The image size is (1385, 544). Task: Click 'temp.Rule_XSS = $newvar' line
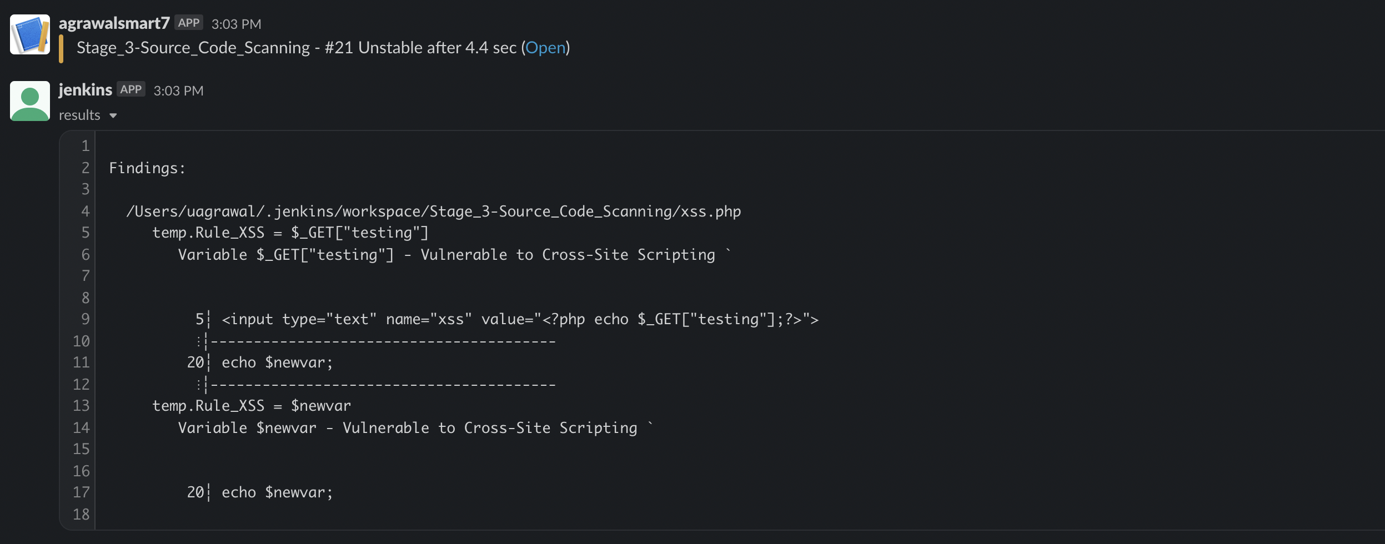point(252,406)
